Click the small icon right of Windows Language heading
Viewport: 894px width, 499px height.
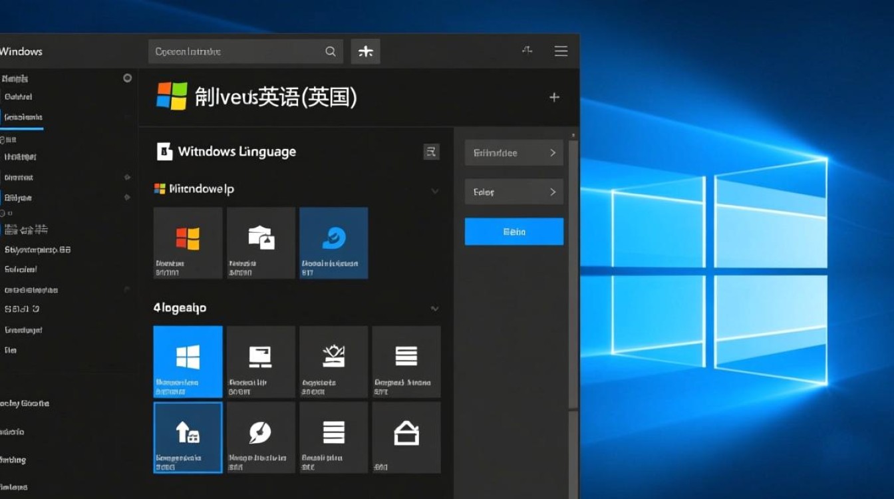431,152
